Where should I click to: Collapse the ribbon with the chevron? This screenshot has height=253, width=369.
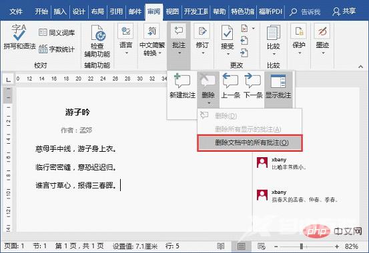(360, 67)
